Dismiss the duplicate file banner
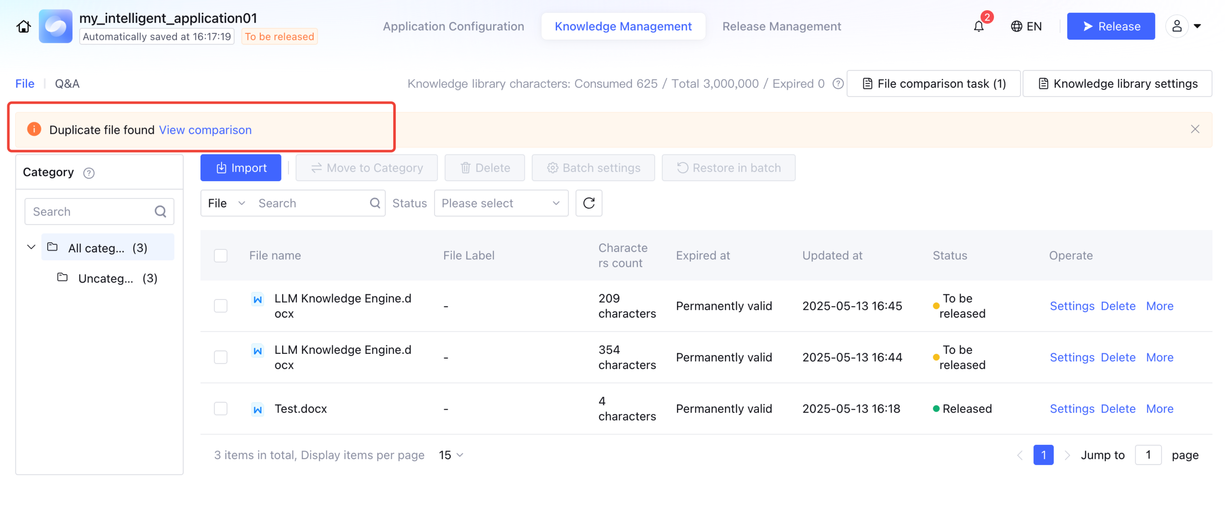The height and width of the screenshot is (528, 1225). [x=1195, y=129]
